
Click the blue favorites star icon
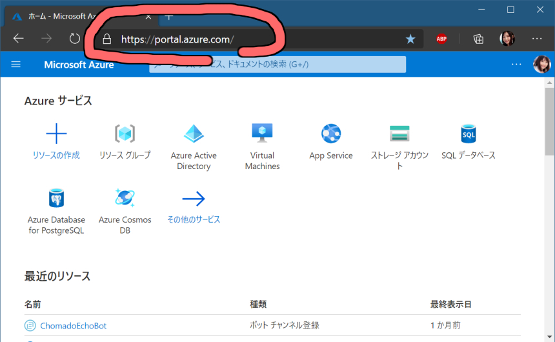pyautogui.click(x=410, y=39)
